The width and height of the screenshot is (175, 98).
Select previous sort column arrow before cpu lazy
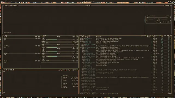coord(163,35)
